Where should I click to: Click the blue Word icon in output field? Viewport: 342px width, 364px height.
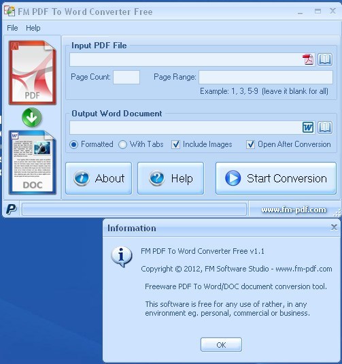(x=308, y=127)
